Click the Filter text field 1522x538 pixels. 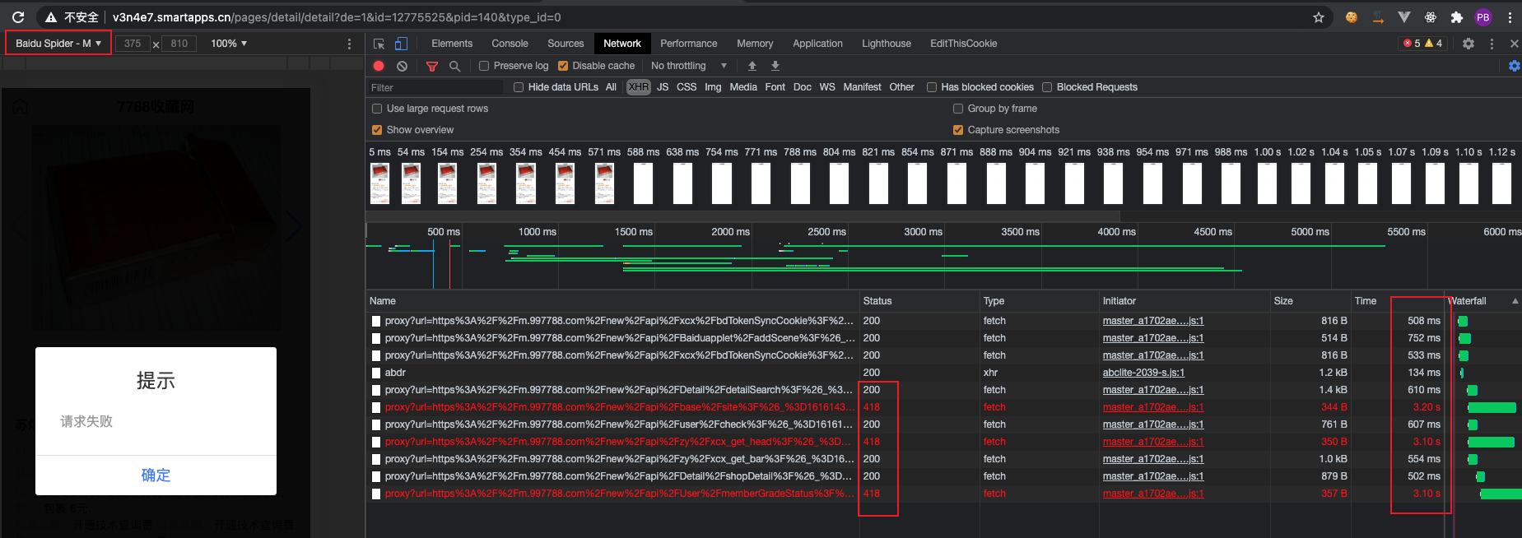(435, 87)
